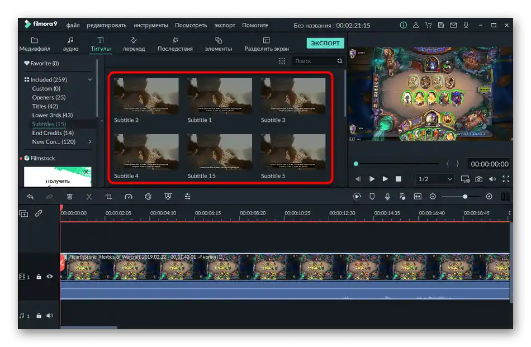
Task: Collapse the Included (259) category
Action: point(89,80)
